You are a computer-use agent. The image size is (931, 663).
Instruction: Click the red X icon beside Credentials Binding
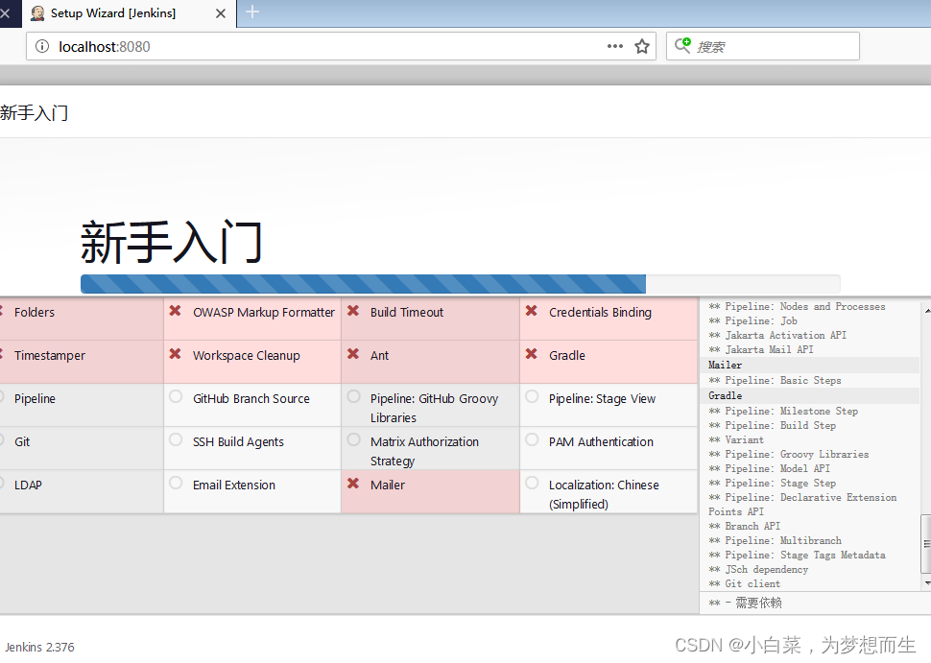(x=532, y=311)
